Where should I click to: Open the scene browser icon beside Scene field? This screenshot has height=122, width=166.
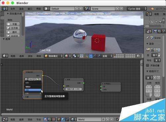point(87,9)
